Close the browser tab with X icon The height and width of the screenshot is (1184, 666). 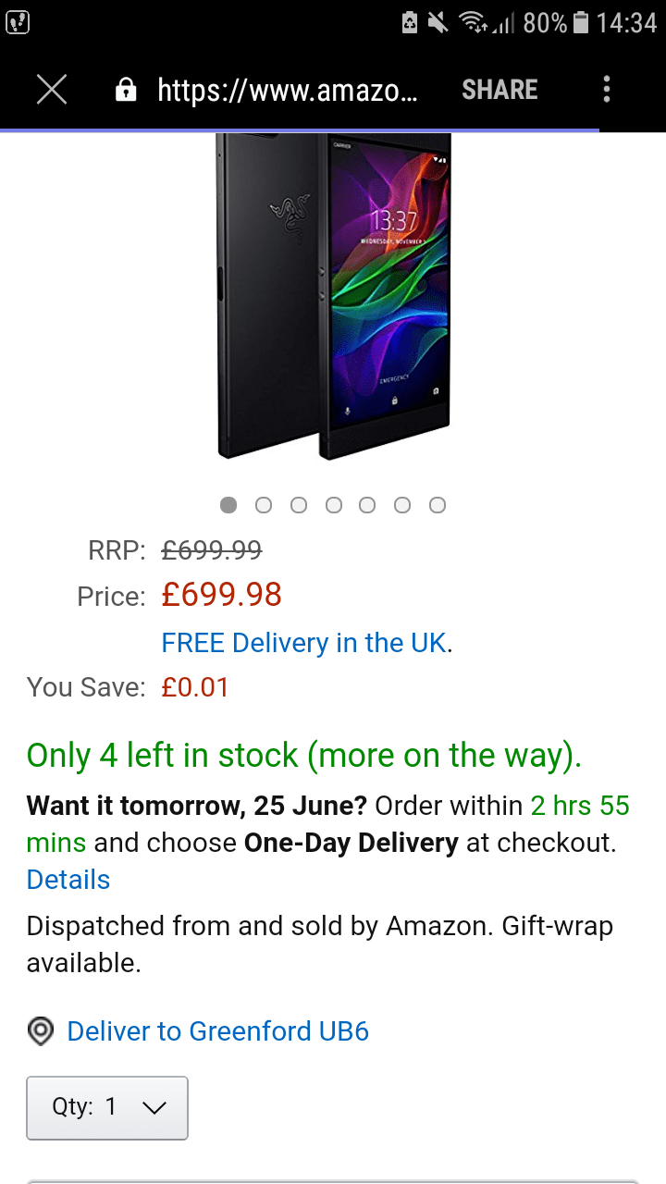[x=52, y=90]
